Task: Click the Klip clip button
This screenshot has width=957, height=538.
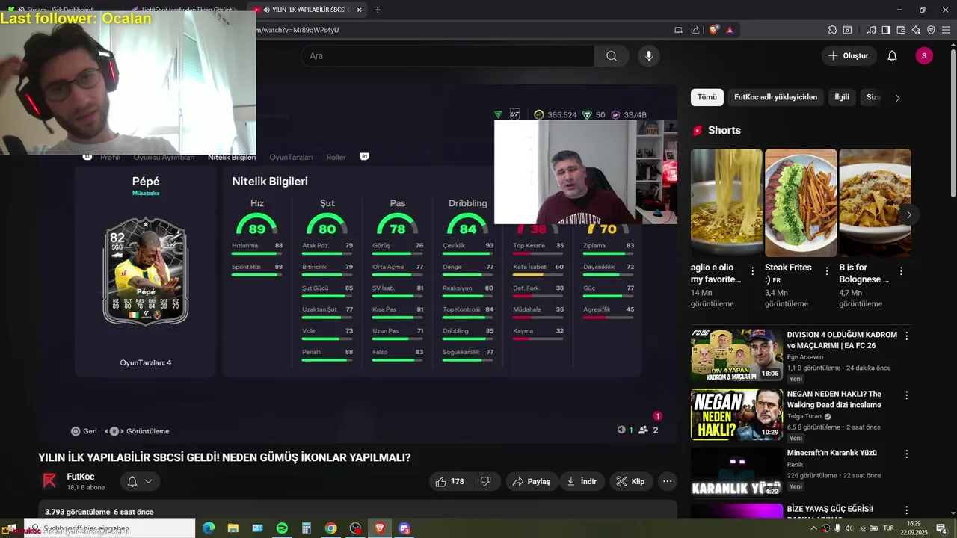Action: point(631,482)
